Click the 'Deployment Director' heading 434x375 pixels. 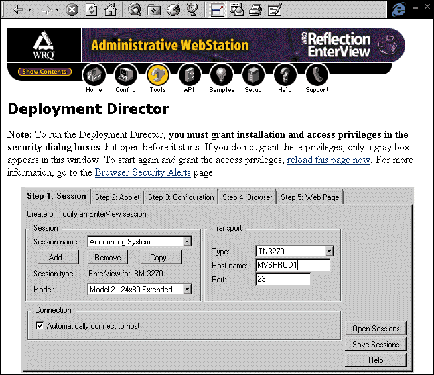click(x=88, y=109)
